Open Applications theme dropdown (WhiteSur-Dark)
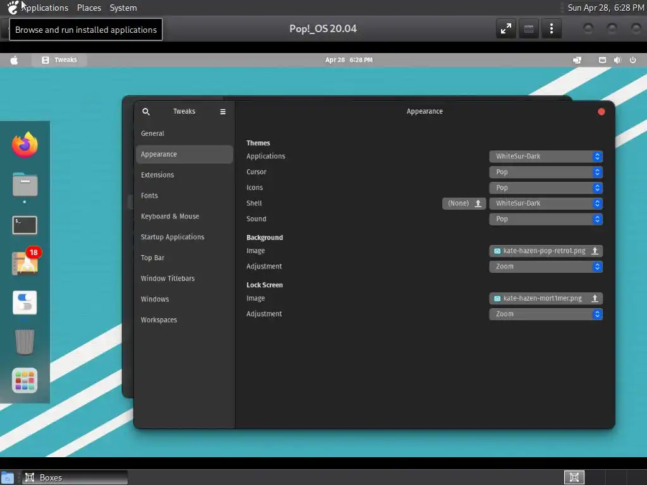 [546, 157]
